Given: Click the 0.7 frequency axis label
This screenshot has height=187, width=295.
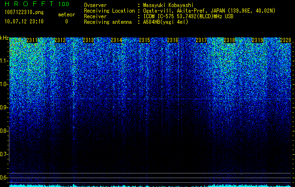Looking at the screenshot, I should coord(3,154).
